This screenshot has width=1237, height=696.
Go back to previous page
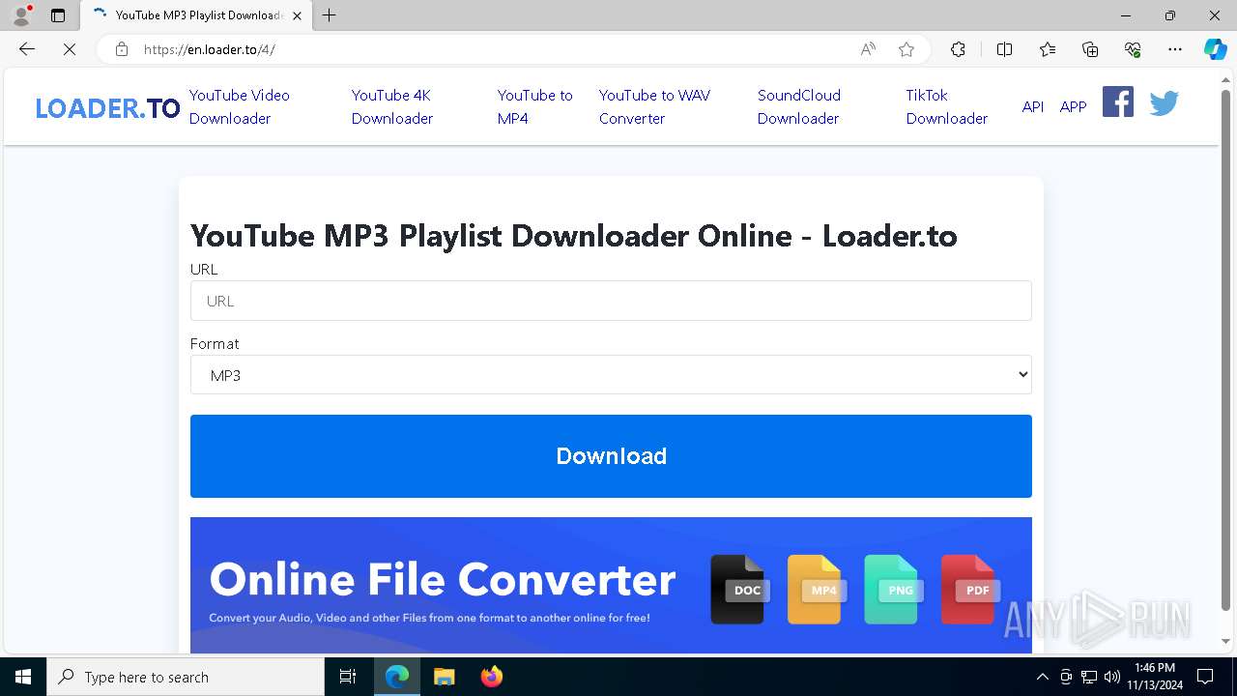click(x=27, y=49)
